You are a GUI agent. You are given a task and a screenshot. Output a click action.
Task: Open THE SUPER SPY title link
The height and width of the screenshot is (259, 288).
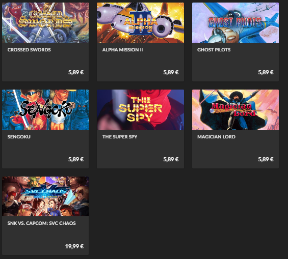click(x=120, y=137)
